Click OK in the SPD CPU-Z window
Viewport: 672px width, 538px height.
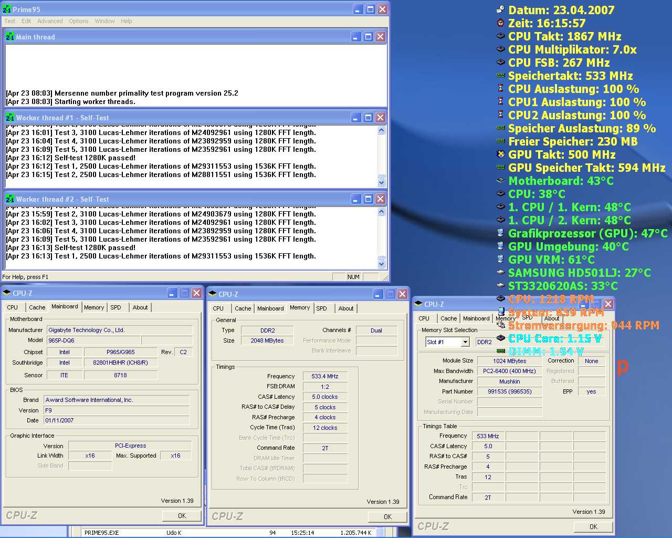pyautogui.click(x=593, y=527)
